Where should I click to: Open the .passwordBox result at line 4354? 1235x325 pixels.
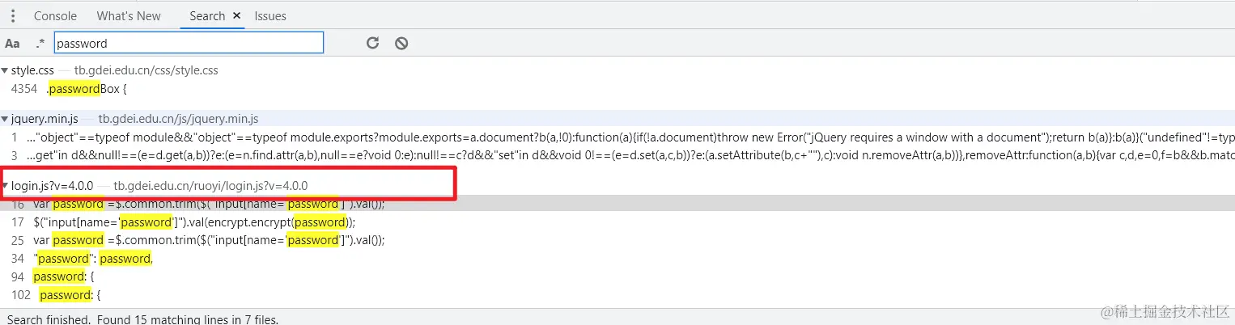point(87,89)
